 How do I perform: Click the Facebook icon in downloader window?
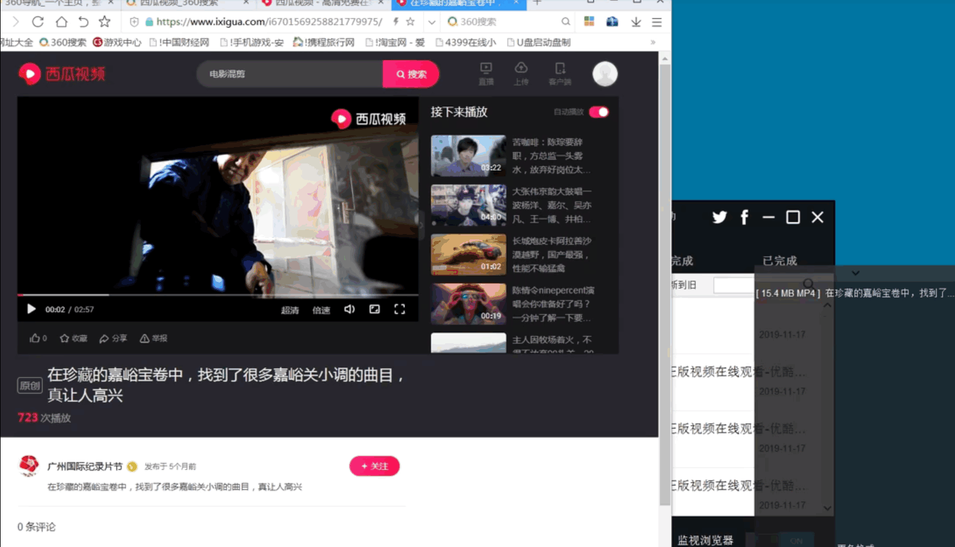pos(744,218)
